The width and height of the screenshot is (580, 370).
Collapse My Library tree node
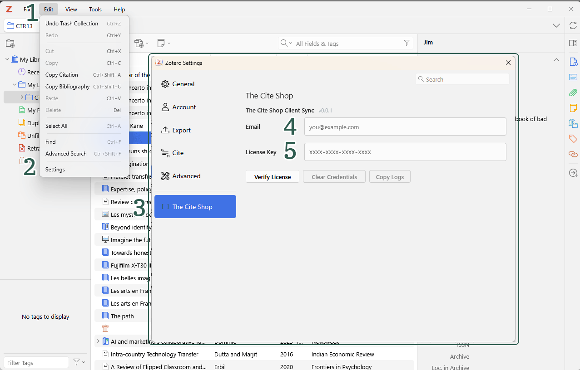point(7,59)
